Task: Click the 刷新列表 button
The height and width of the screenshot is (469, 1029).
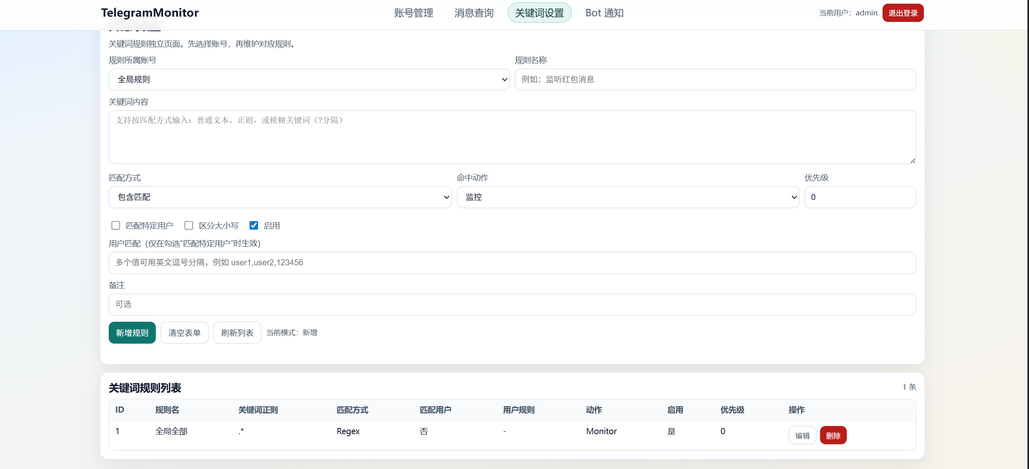Action: (237, 333)
